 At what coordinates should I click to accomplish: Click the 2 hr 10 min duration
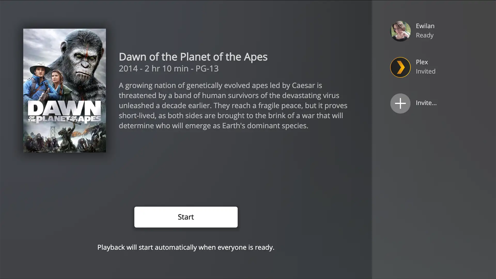166,69
